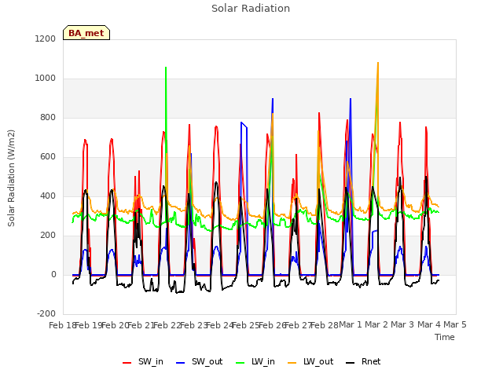Toggle the LW_out legend entry

310,361
